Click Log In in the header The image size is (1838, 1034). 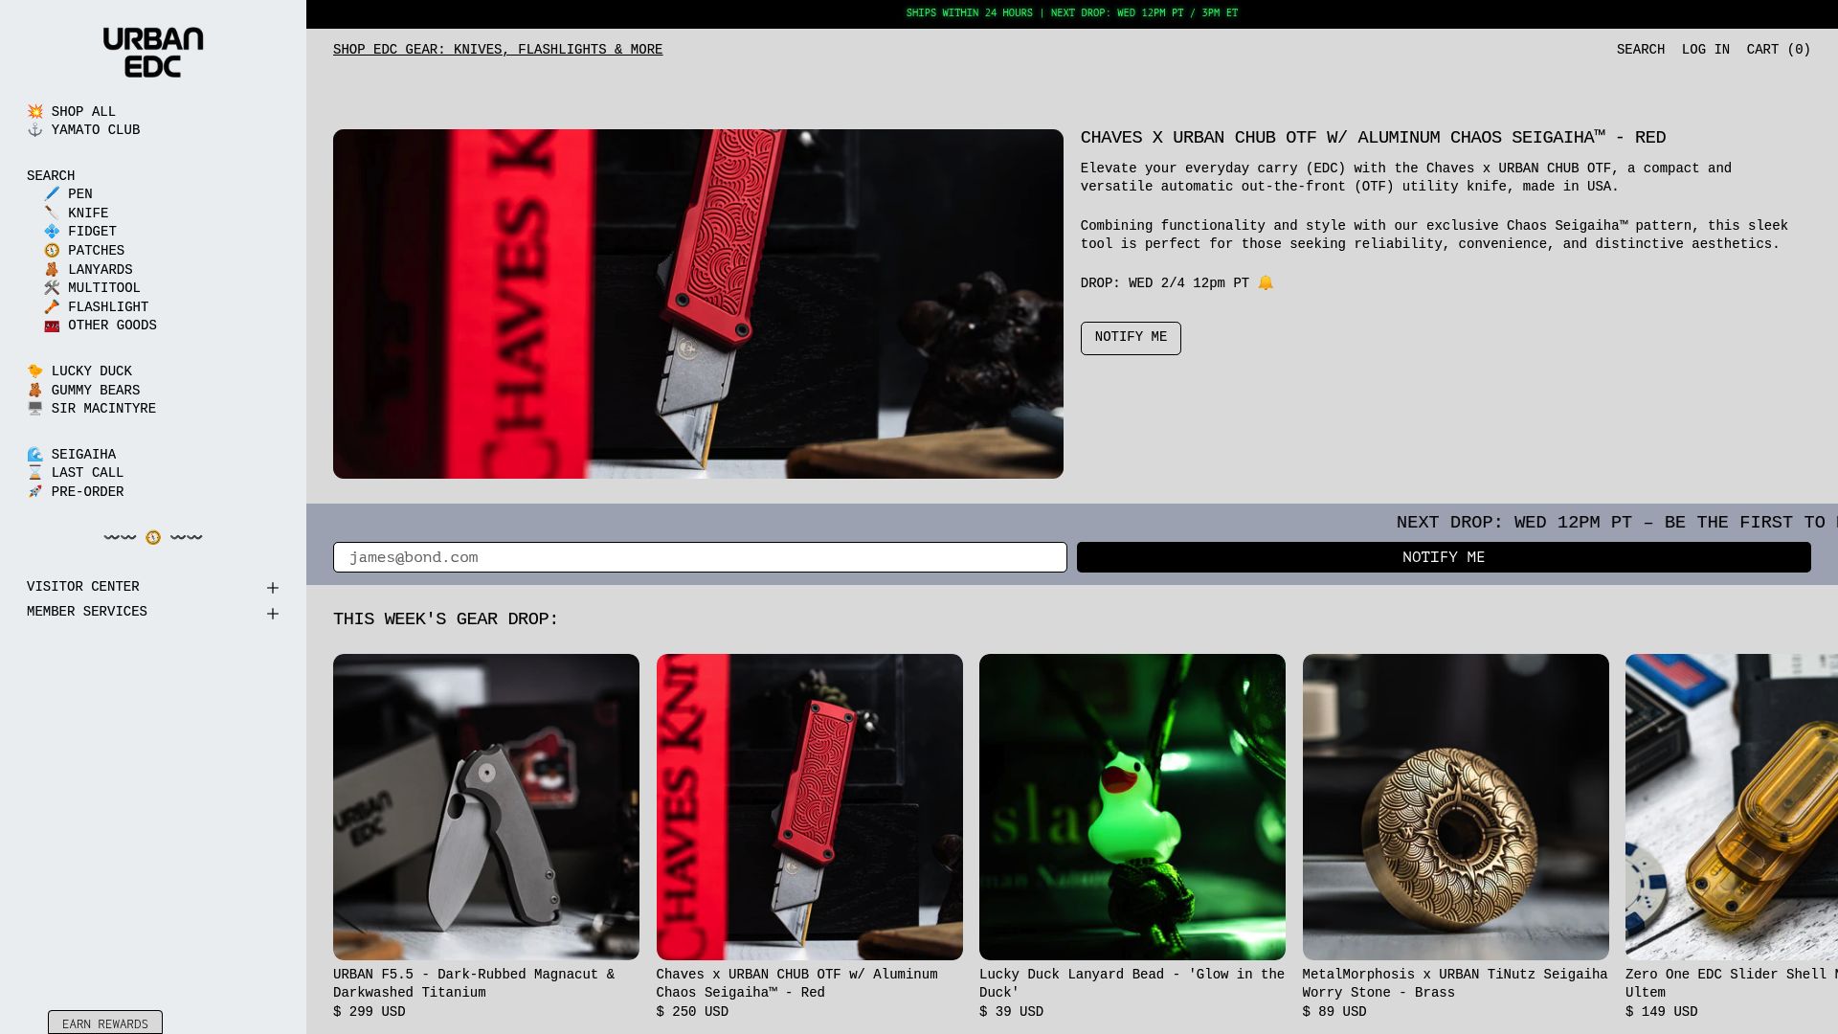pos(1705,50)
